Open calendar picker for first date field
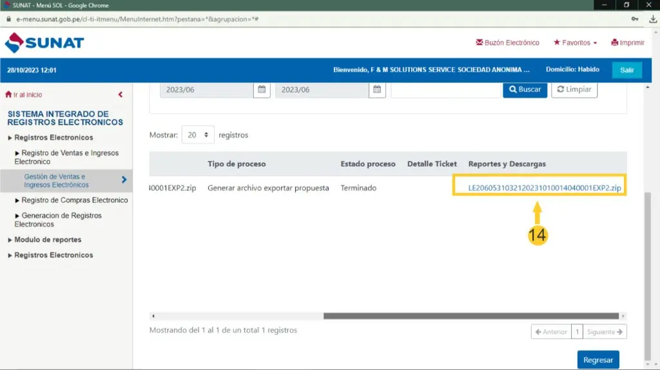The width and height of the screenshot is (660, 370). tap(262, 89)
